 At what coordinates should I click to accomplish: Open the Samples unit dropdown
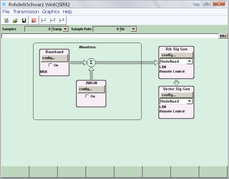click(x=66, y=29)
